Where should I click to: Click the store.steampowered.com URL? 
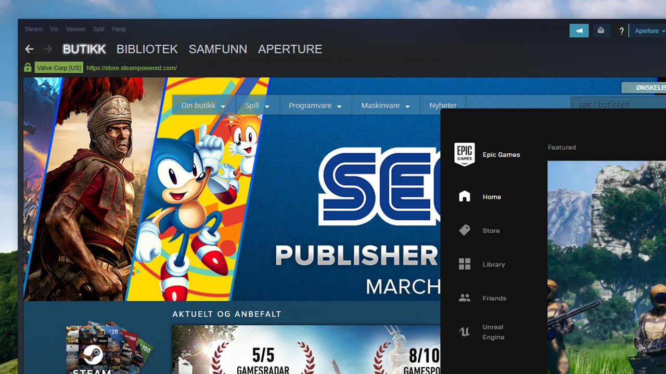(132, 68)
